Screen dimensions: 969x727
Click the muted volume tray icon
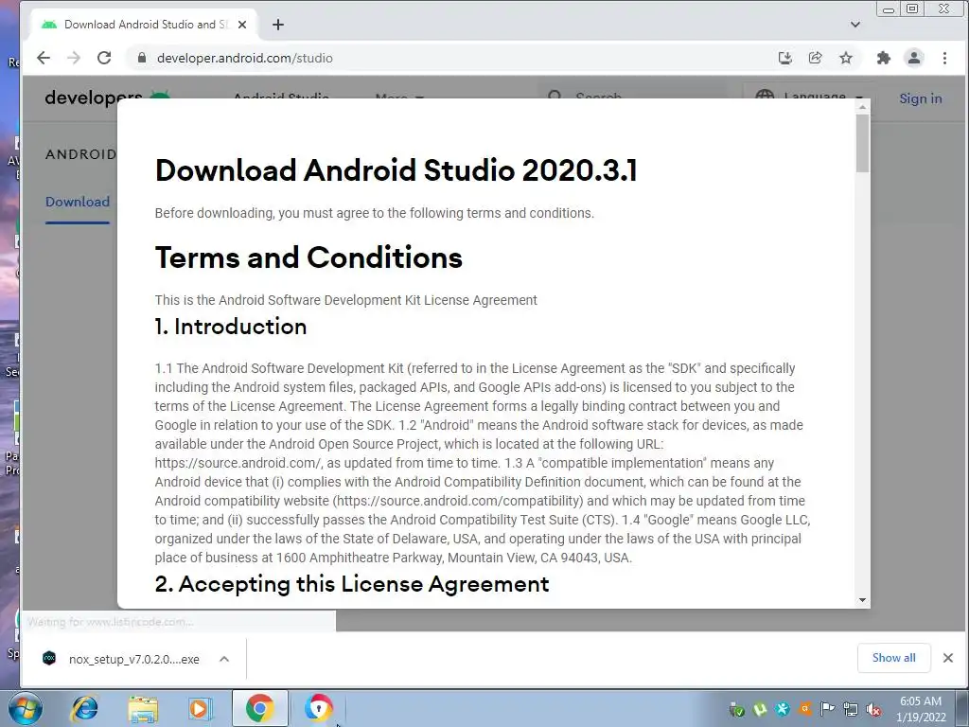tap(873, 710)
